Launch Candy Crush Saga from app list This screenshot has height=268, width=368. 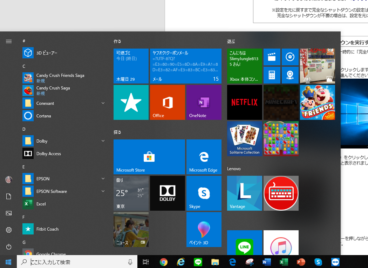coord(63,90)
